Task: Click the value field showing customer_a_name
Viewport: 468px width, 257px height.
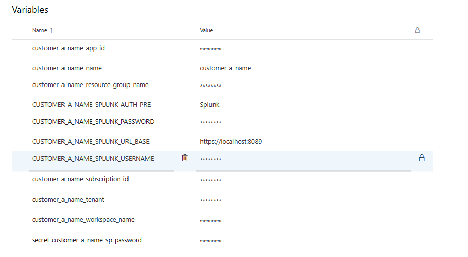Action: tap(225, 68)
